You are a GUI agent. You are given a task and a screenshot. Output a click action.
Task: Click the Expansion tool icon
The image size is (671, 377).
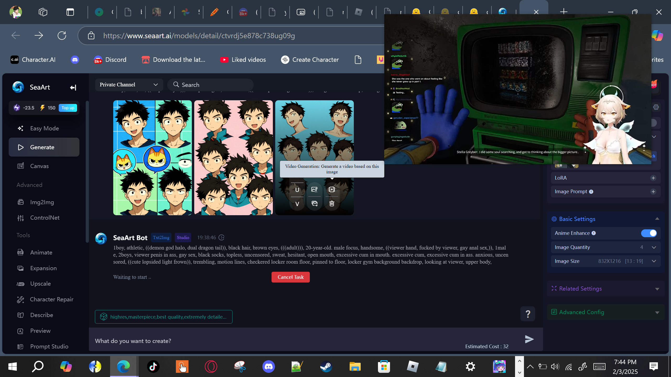pyautogui.click(x=20, y=268)
